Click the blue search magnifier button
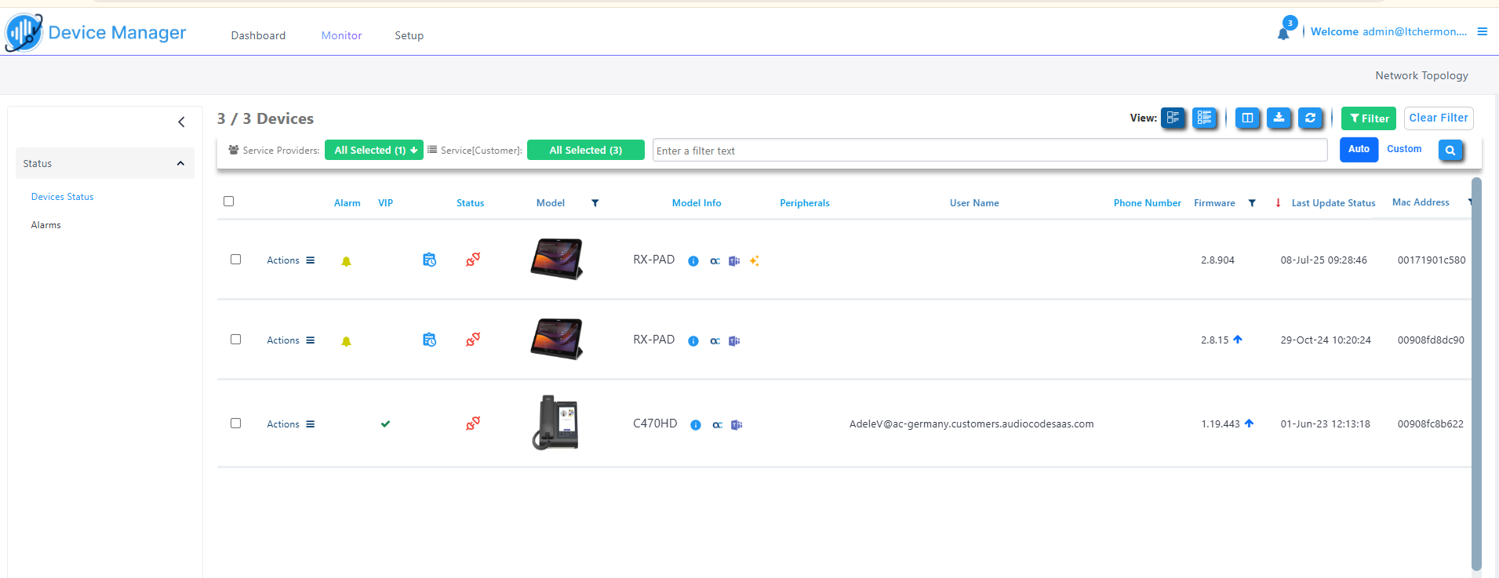The image size is (1499, 578). pyautogui.click(x=1450, y=150)
